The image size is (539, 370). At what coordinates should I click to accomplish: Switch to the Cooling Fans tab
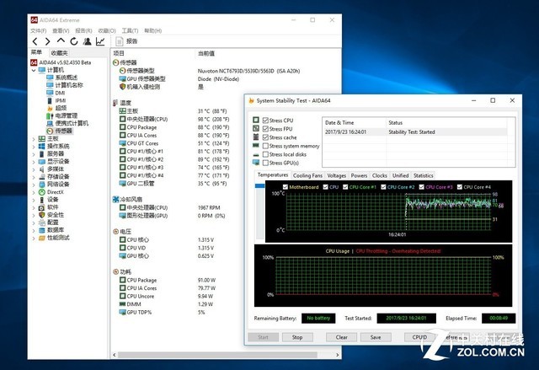(x=307, y=175)
